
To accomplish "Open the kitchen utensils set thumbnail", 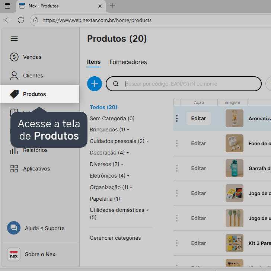I will [235, 218].
